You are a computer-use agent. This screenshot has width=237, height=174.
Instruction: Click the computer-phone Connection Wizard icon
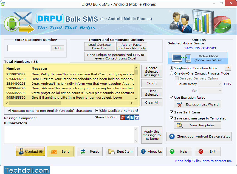tap(182, 58)
